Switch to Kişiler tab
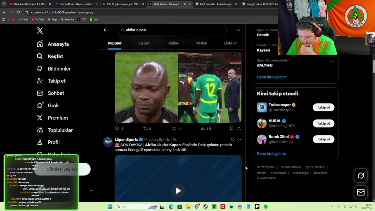This screenshot has width=375, height=211. tap(173, 43)
